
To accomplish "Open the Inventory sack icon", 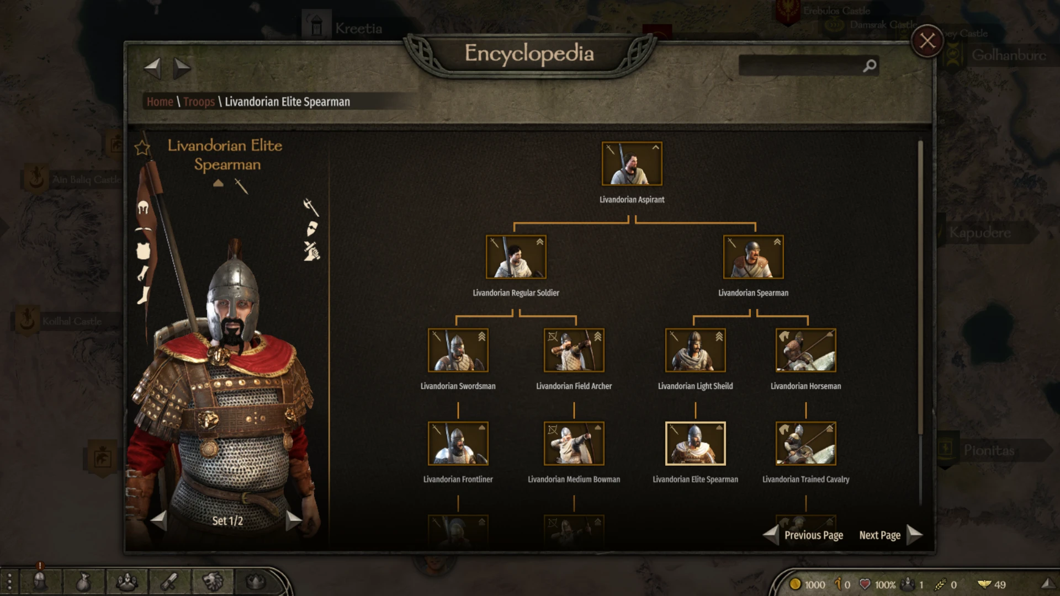I will [x=83, y=581].
